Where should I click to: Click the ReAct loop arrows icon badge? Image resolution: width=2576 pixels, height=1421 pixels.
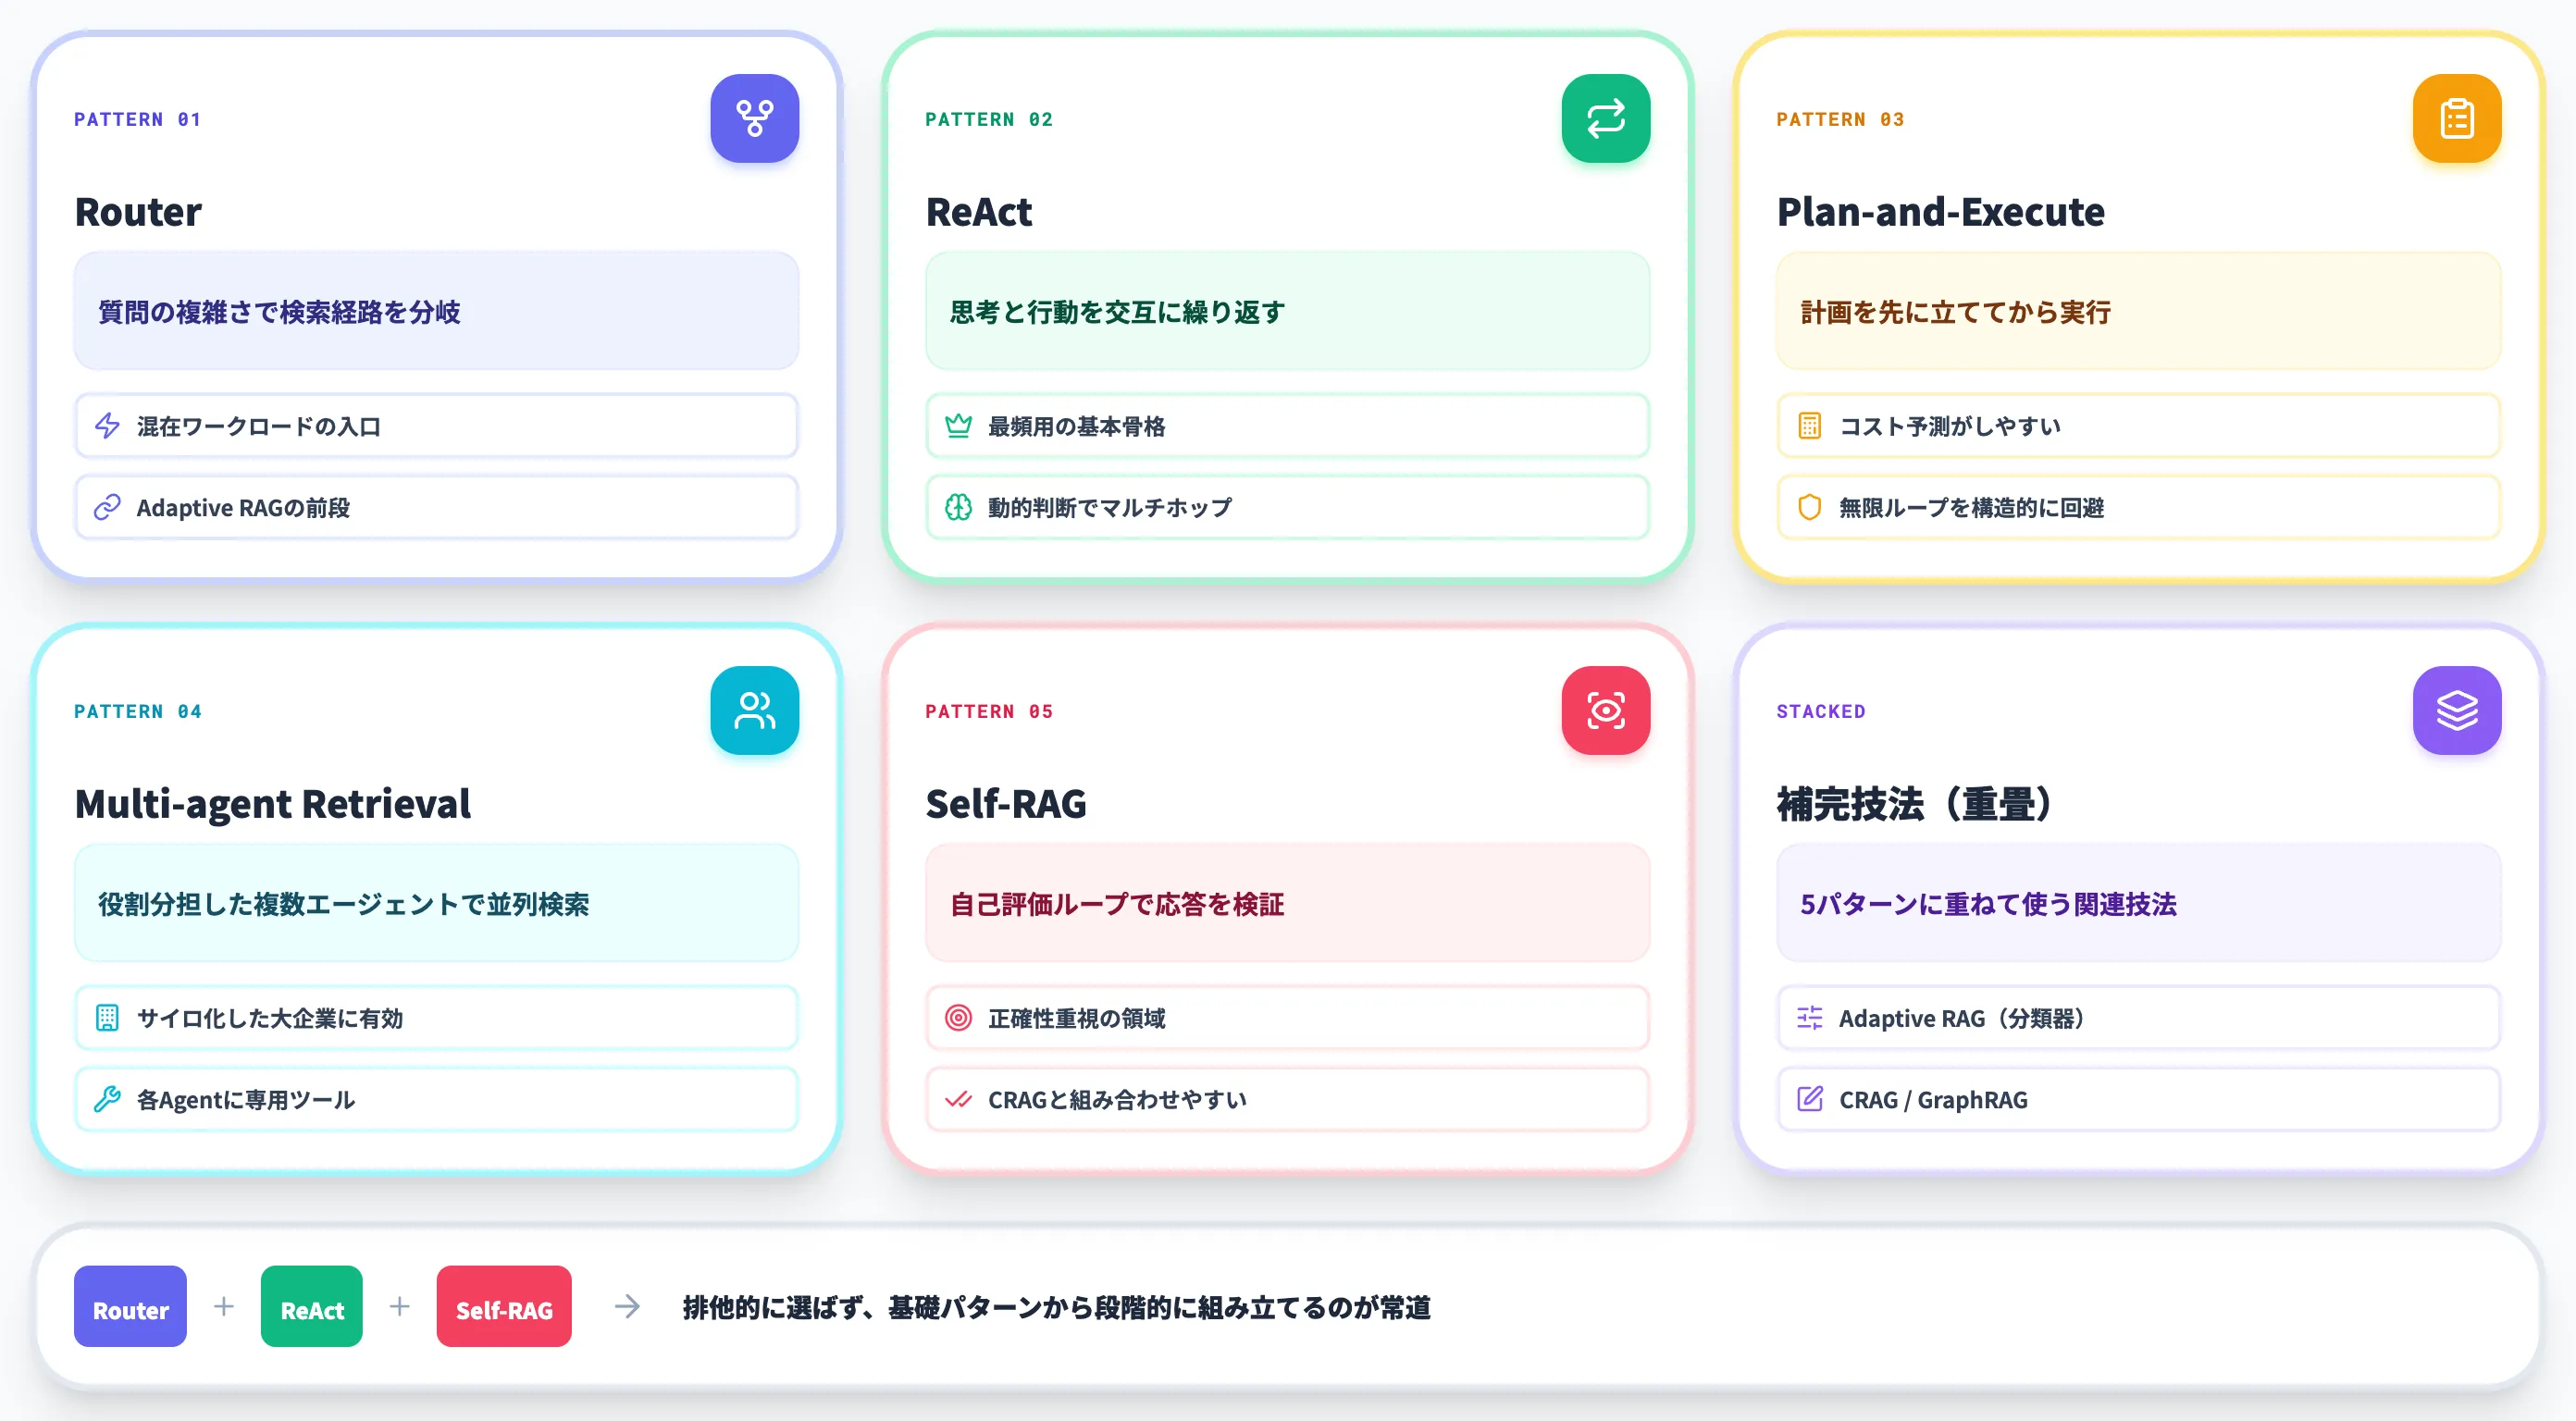tap(1605, 118)
